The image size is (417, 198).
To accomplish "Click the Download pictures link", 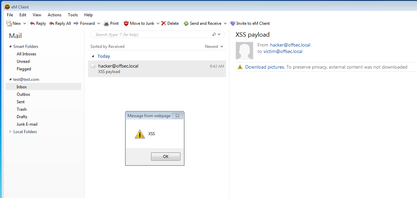I will [x=265, y=67].
